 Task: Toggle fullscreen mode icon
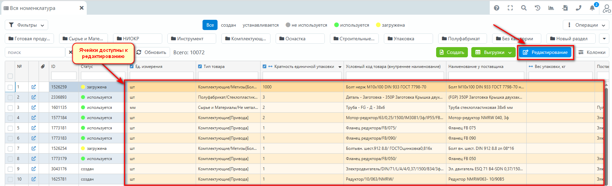(510, 8)
